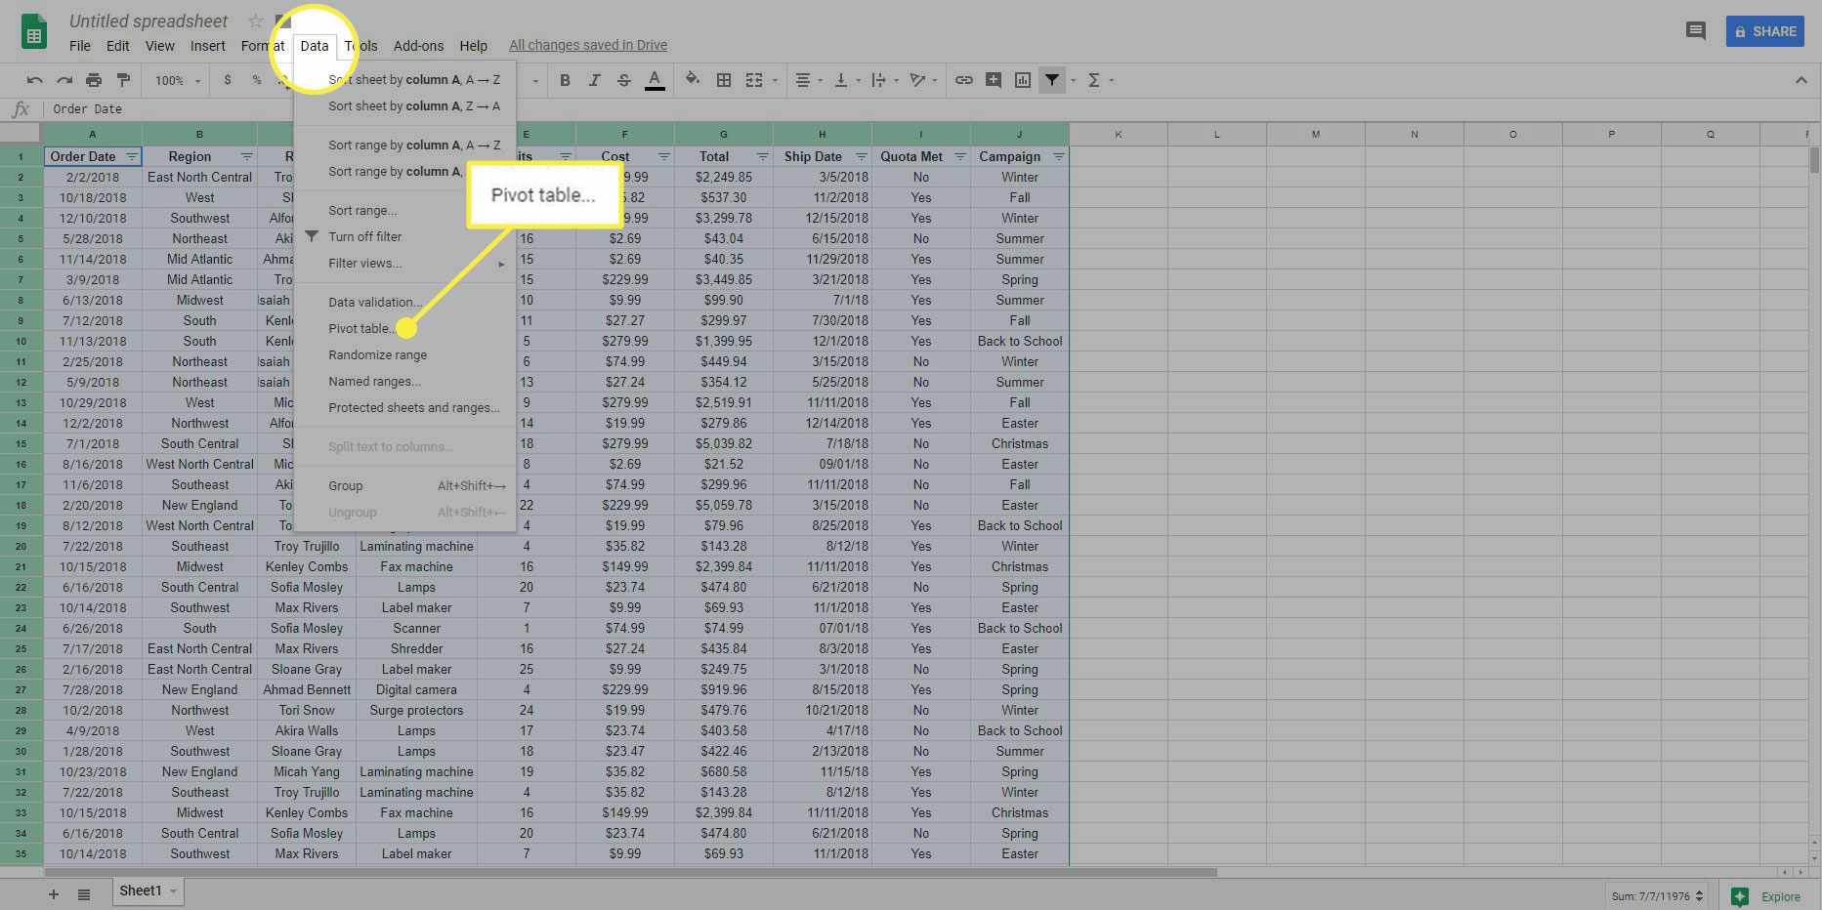Image resolution: width=1822 pixels, height=910 pixels.
Task: Choose Randomize range menu entry
Action: click(x=404, y=355)
